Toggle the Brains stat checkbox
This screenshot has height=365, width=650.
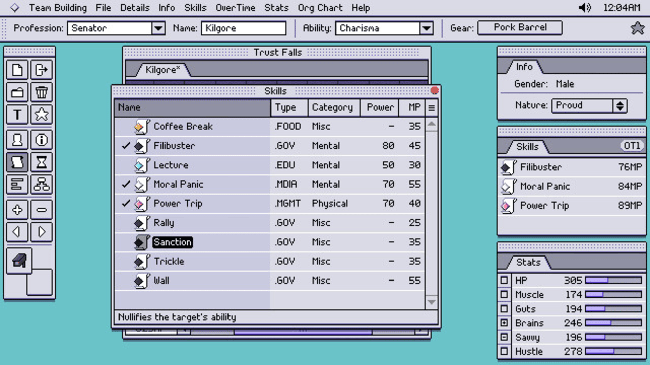pos(504,323)
